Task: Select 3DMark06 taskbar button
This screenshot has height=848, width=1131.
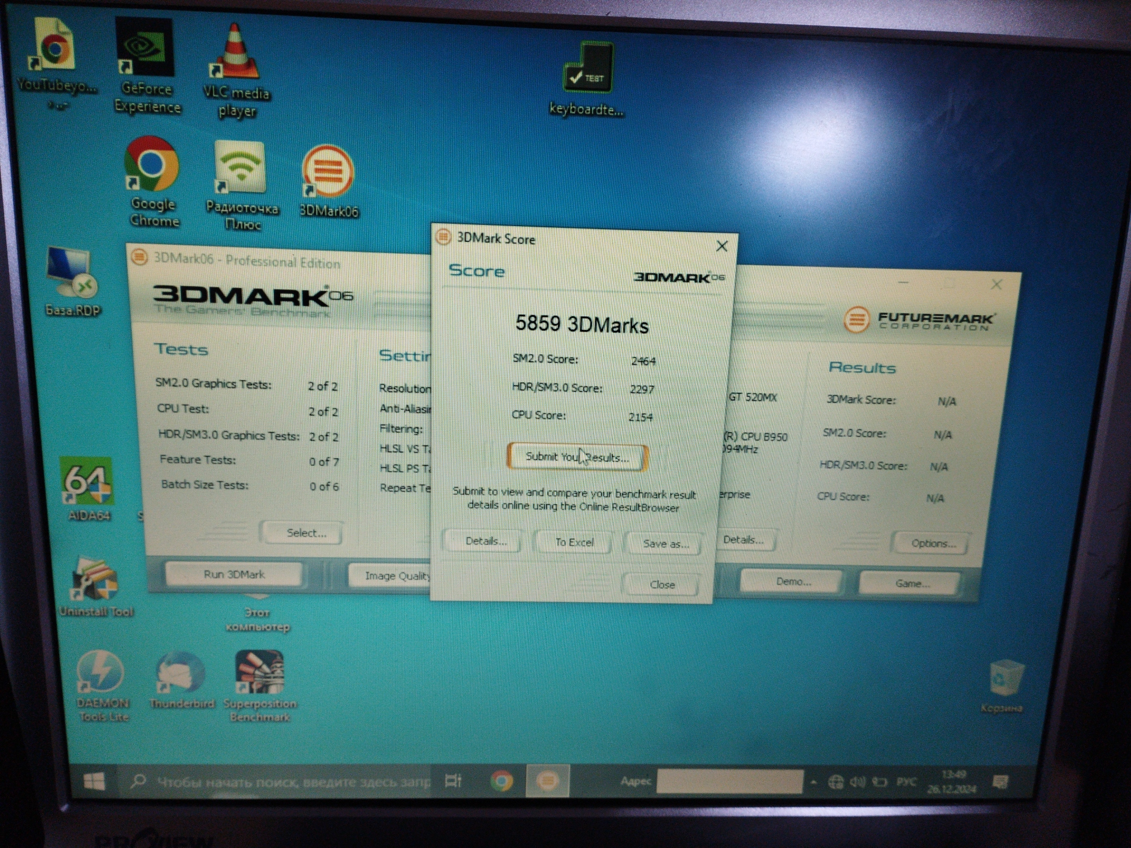Action: (548, 781)
